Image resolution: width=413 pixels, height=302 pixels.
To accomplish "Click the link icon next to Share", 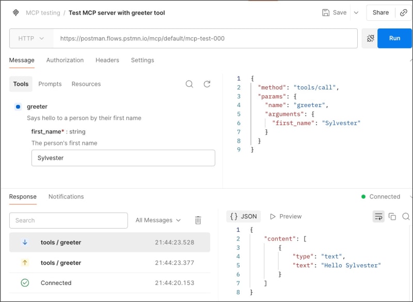I will click(404, 12).
